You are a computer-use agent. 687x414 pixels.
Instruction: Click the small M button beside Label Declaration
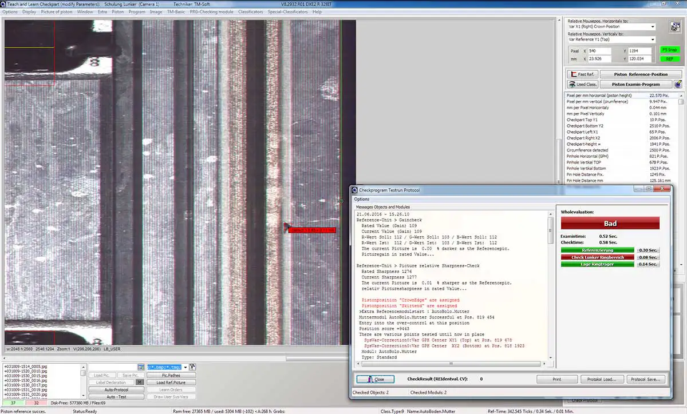(x=140, y=382)
